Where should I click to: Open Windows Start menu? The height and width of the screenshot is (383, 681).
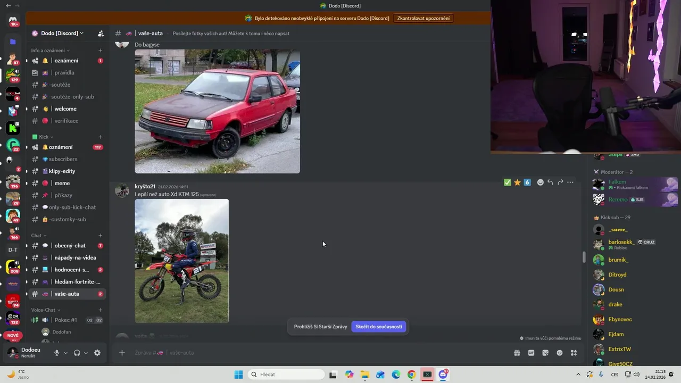[238, 374]
